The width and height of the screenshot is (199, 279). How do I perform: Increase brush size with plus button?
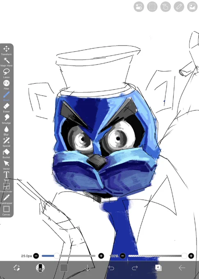pos(101,256)
